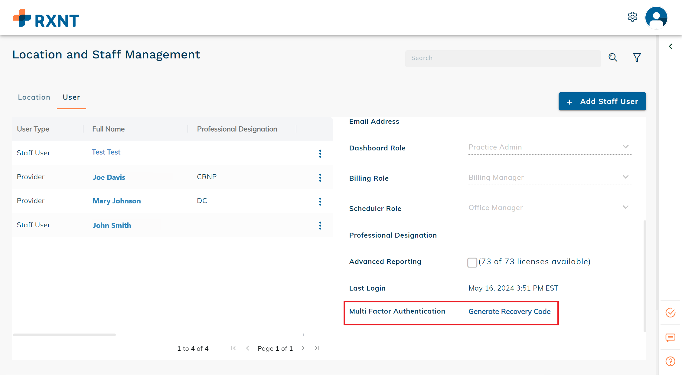Switch to the Location tab
The image size is (682, 375).
click(34, 97)
